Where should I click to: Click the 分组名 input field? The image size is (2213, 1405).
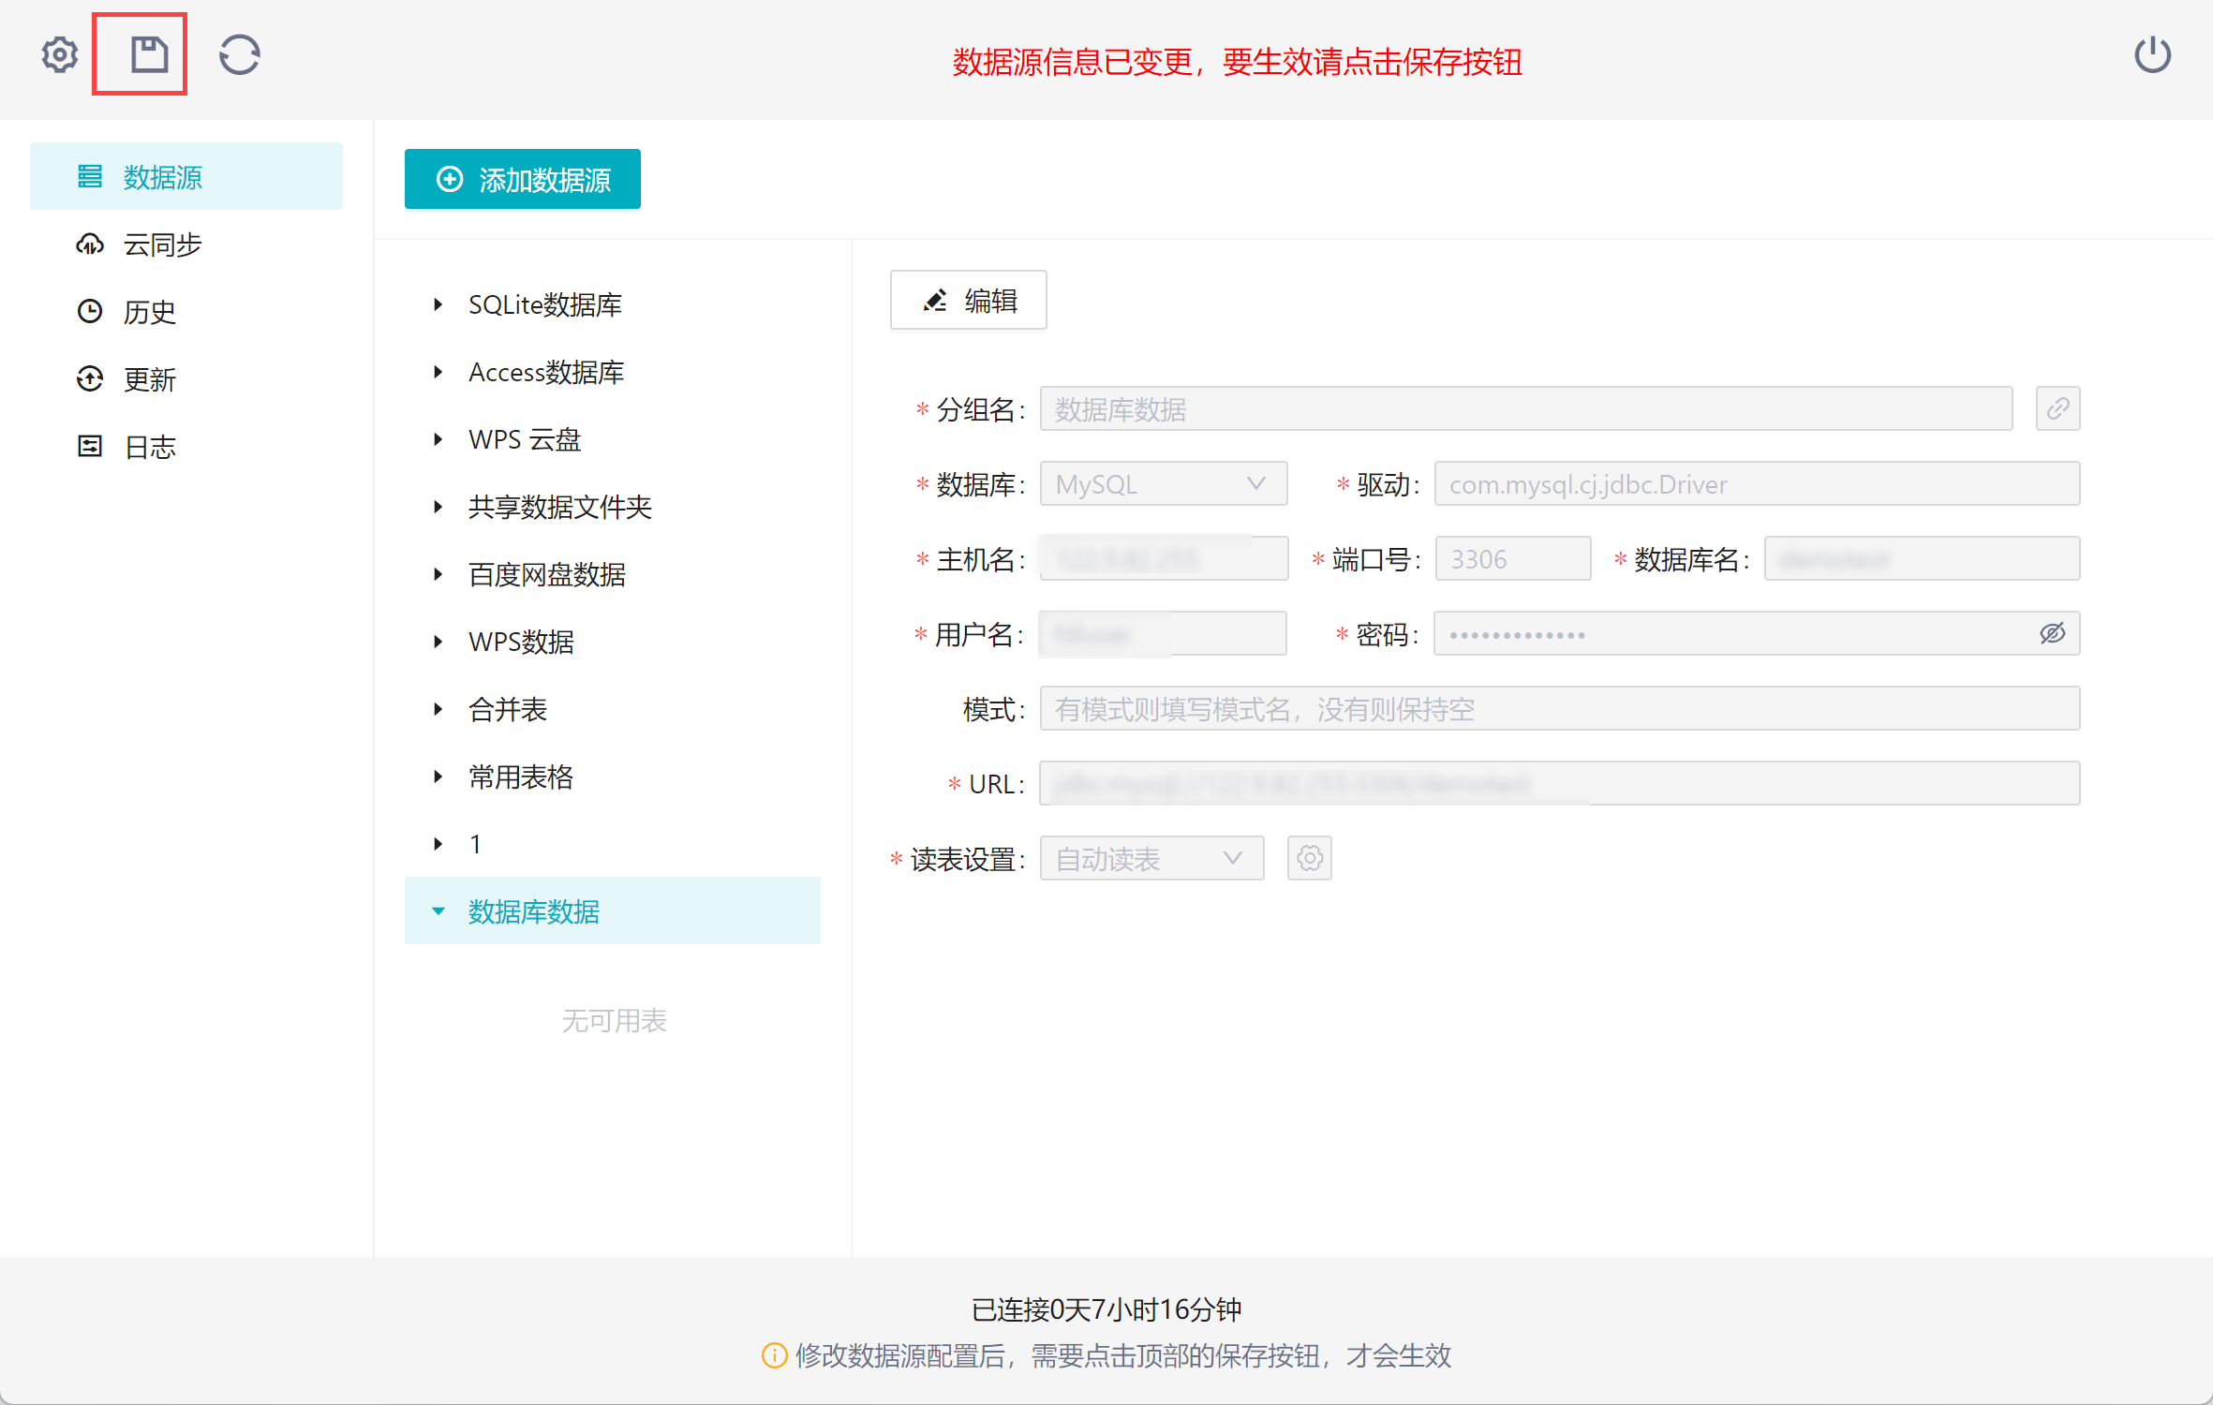tap(1526, 408)
